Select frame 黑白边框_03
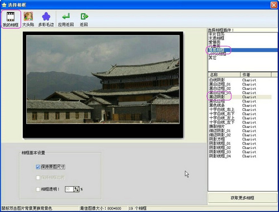The height and width of the screenshot is (212, 279). 220,93
